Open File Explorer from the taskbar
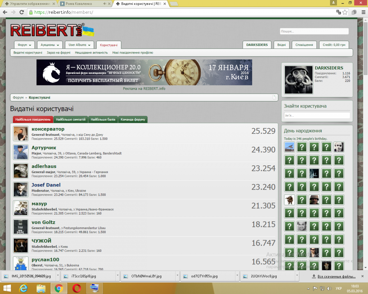368x294 pixels. (x=41, y=288)
